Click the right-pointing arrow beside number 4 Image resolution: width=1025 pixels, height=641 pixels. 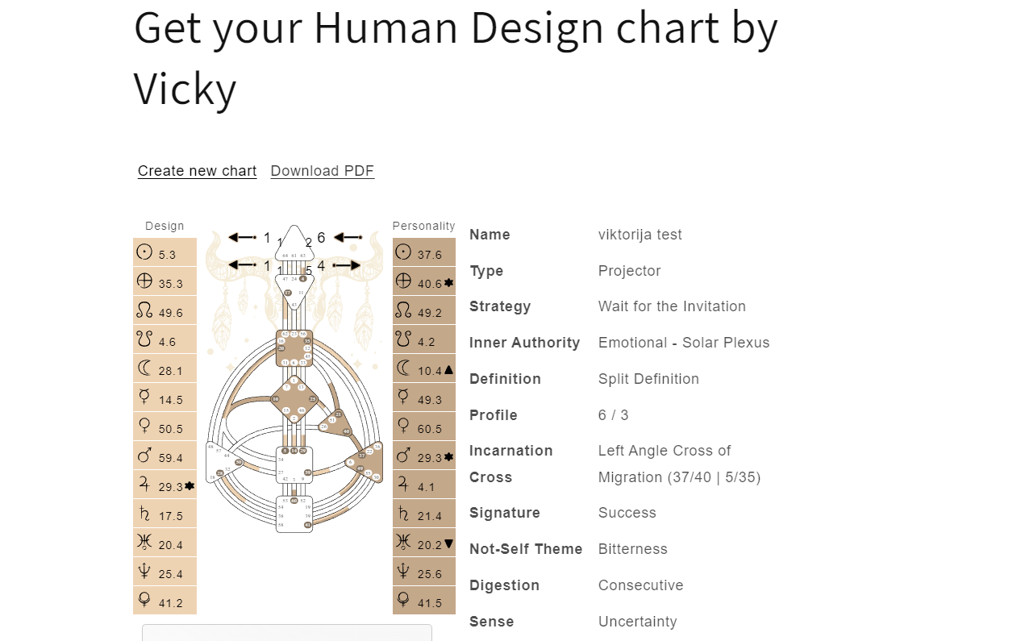coord(347,264)
